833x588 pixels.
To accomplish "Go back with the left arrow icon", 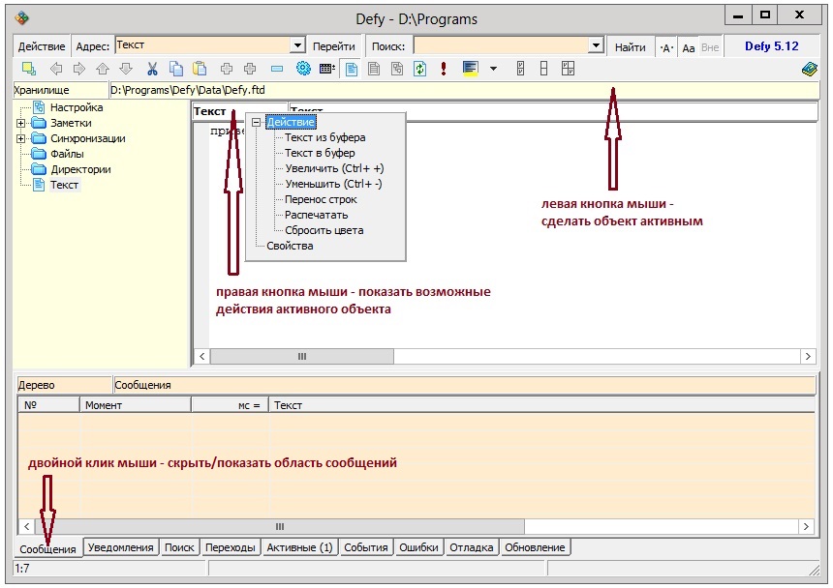I will tap(56, 69).
